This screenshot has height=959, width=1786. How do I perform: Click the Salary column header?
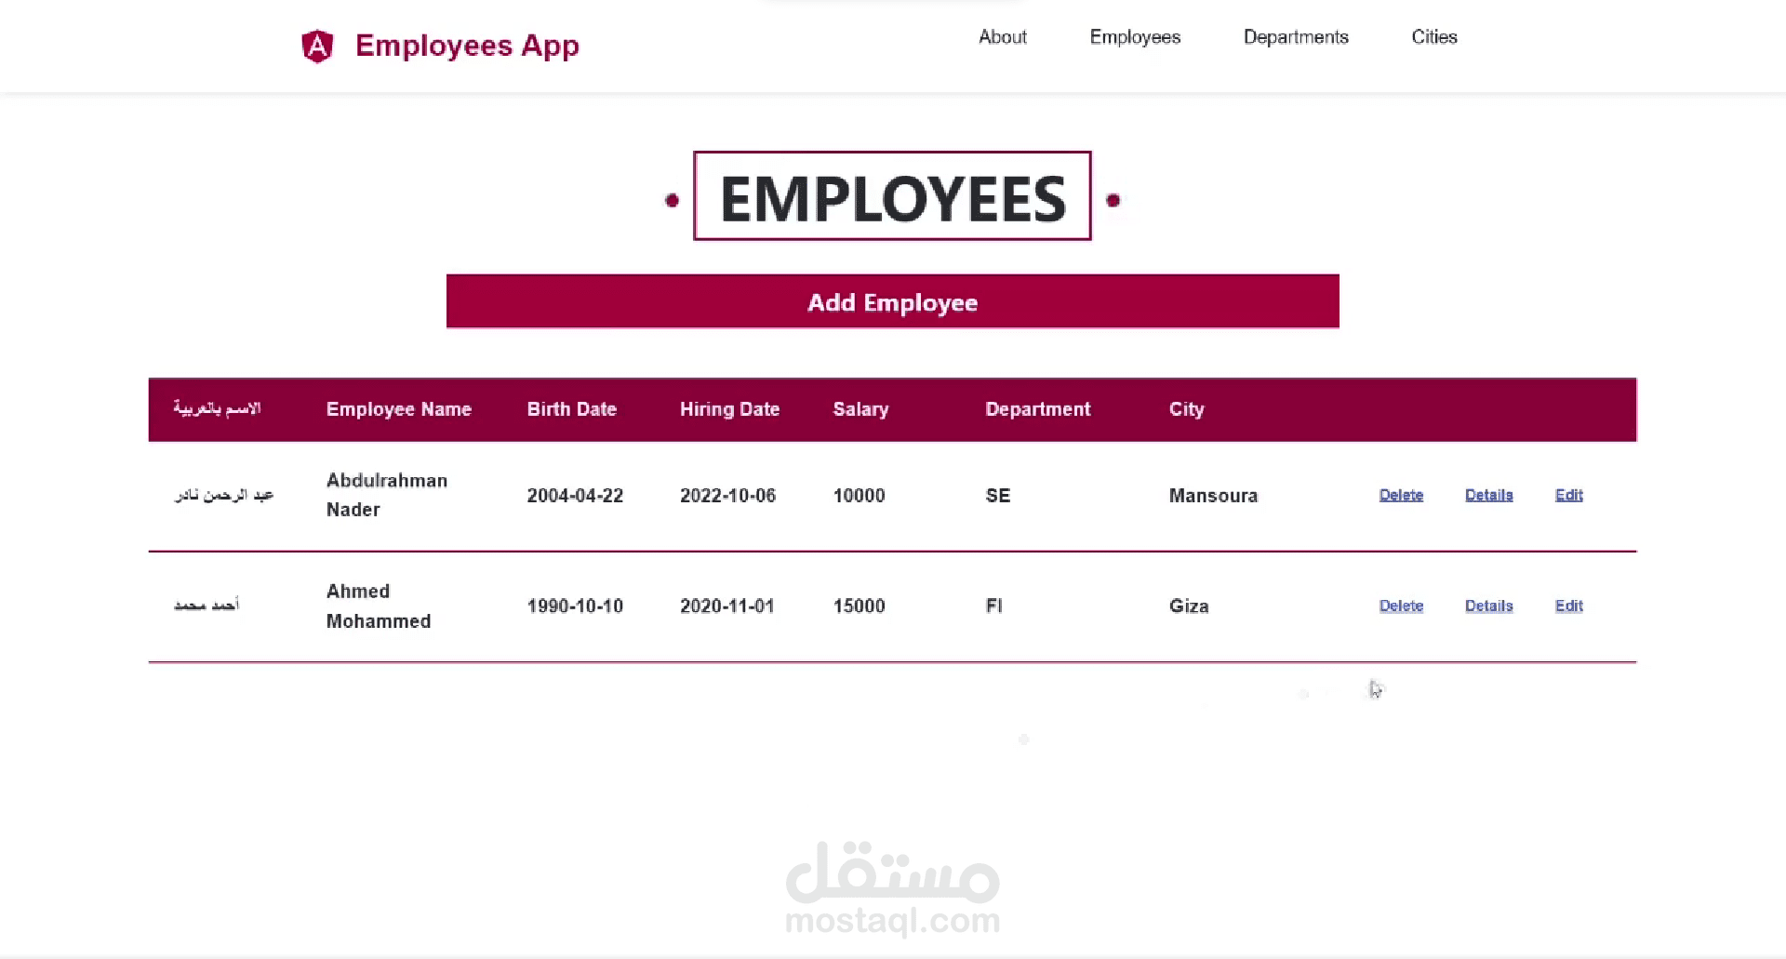(860, 409)
